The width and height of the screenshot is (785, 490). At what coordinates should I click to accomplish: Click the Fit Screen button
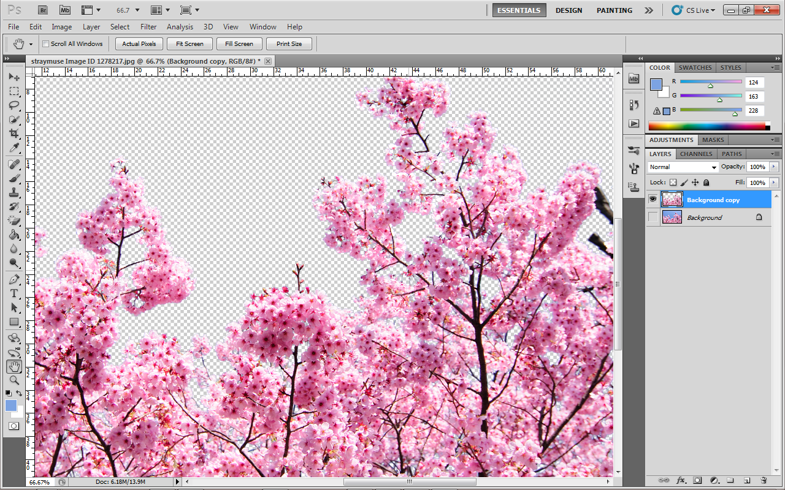[x=190, y=44]
